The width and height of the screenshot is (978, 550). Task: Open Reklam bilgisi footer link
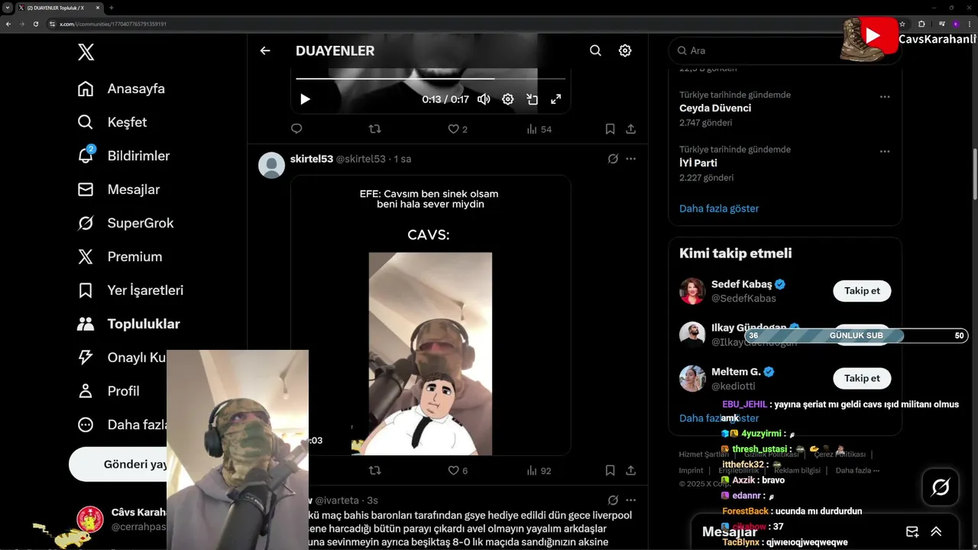[x=797, y=471]
